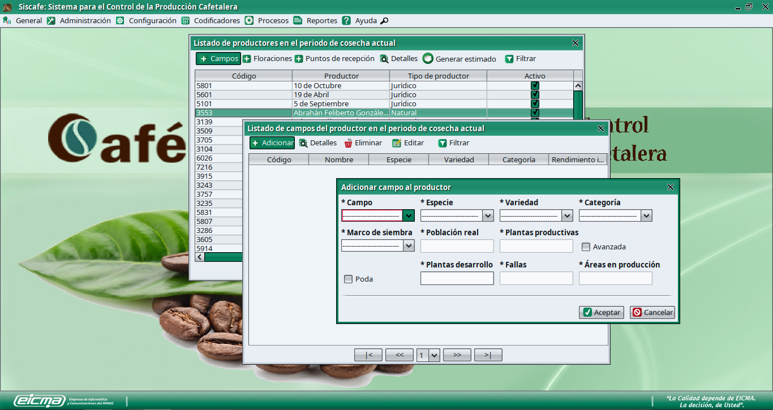The image size is (773, 410).
Task: Click the Detalles icon in campos toolbar
Action: click(x=303, y=143)
